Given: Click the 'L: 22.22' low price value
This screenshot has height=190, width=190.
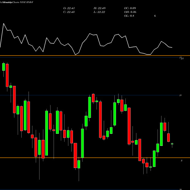Looking at the screenshot, I should (x=99, y=12).
